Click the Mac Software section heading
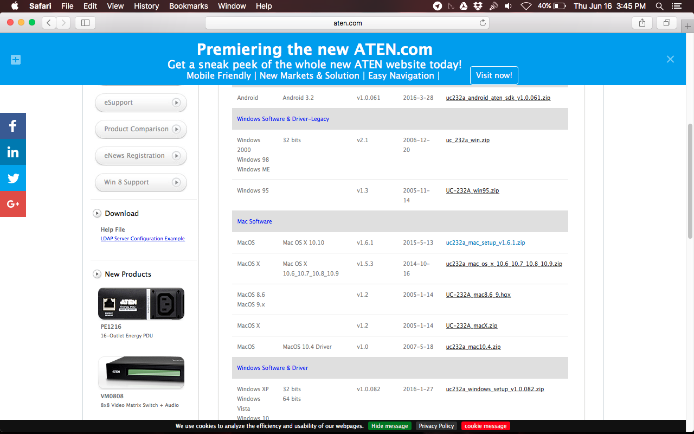The height and width of the screenshot is (434, 694). (254, 221)
